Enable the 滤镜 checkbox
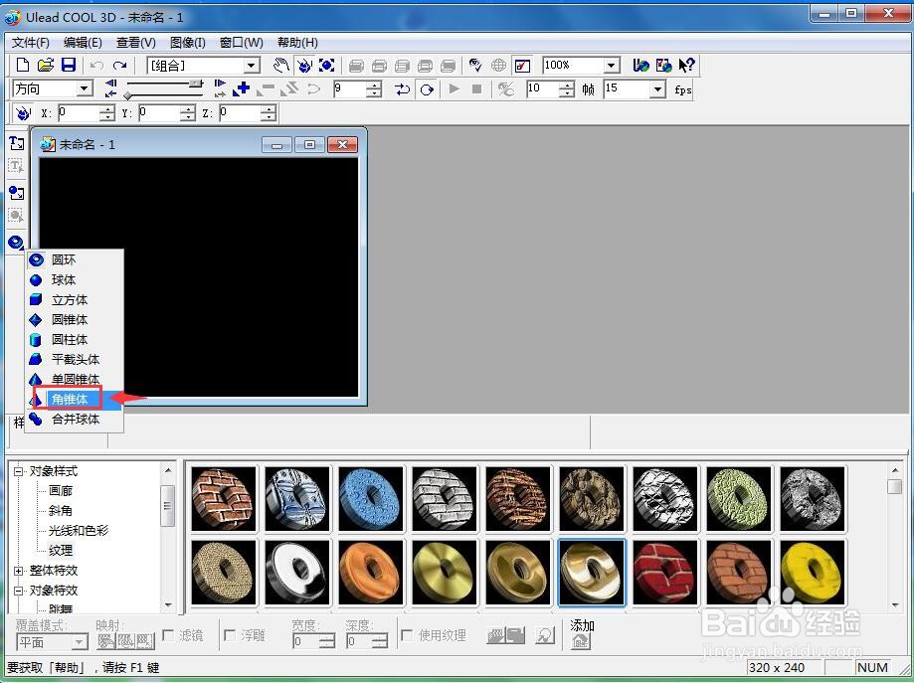Screen dimensions: 914x683 point(168,635)
